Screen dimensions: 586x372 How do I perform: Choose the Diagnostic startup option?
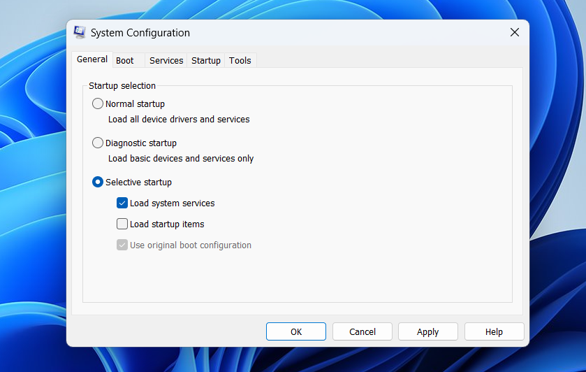pyautogui.click(x=98, y=143)
